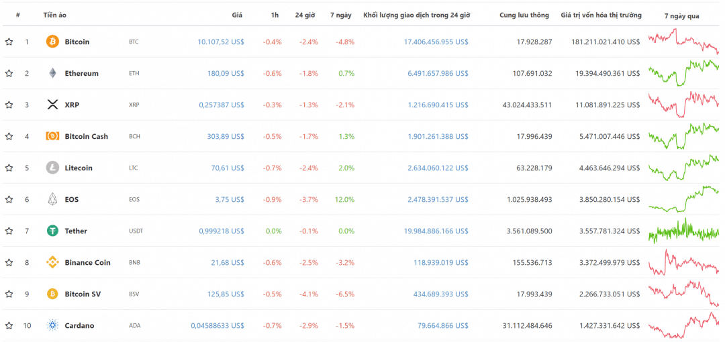This screenshot has height=342, width=725.
Task: Open the Bitcoin Cash name link
Action: tap(87, 136)
